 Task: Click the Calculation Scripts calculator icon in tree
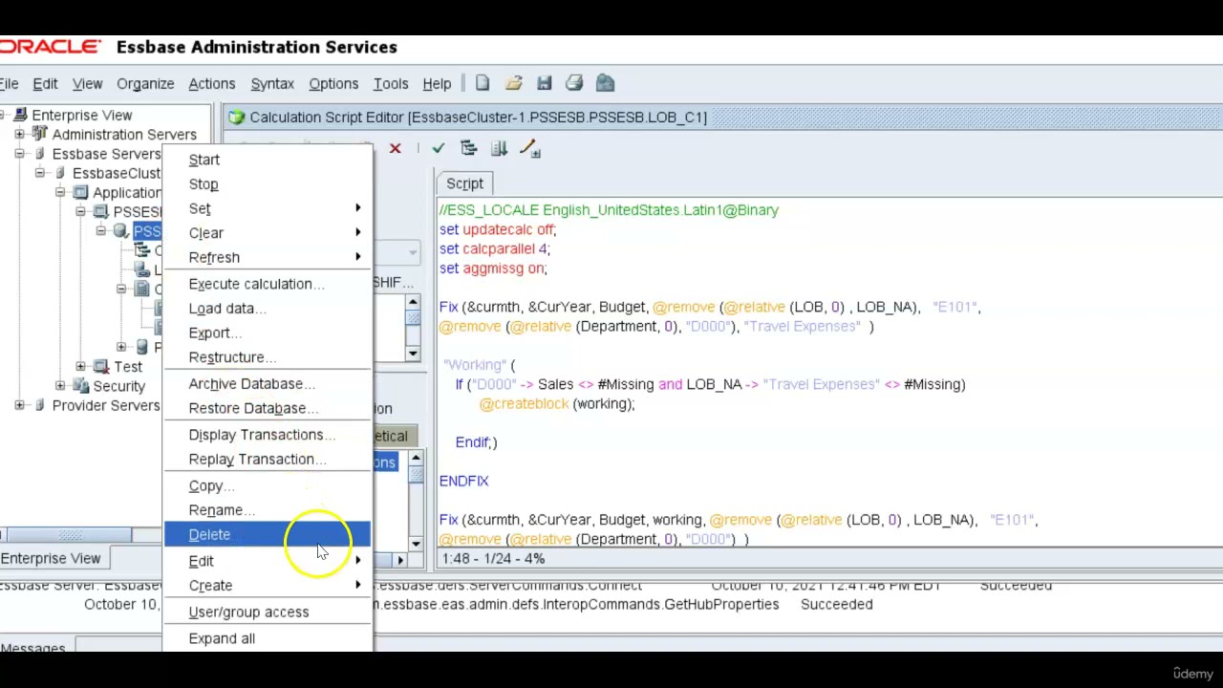click(141, 289)
